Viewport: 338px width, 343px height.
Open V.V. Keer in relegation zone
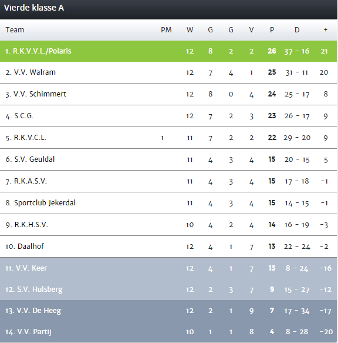tap(168, 268)
